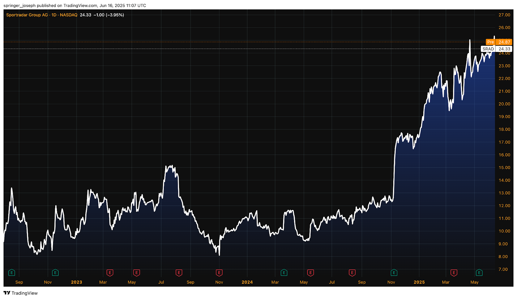The height and width of the screenshot is (299, 517).
Task: Click the Jul label between 2024 and 2025
Action: [x=332, y=282]
